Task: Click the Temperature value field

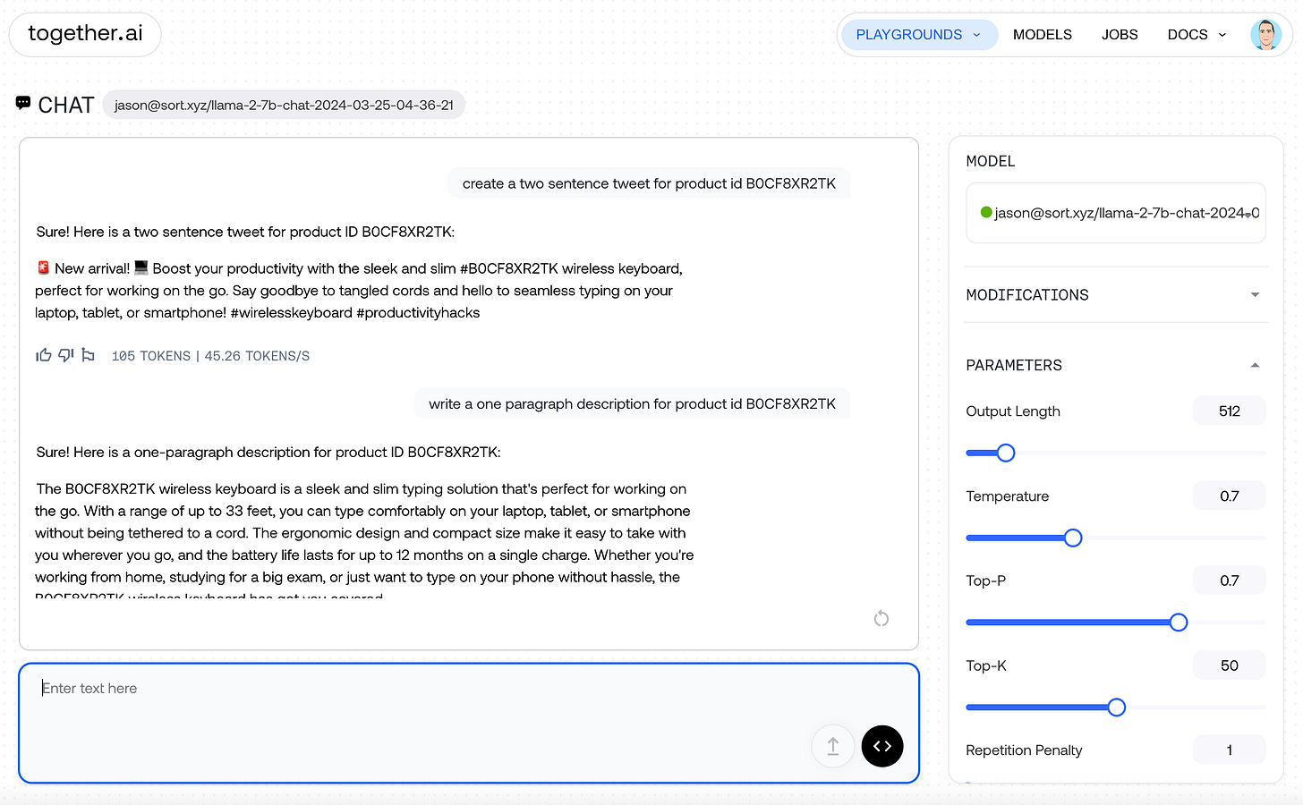Action: 1230,496
